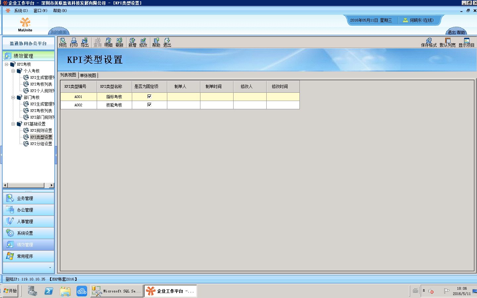Screen dimensions: 477x298
Task: Click the Add New (新增) toolbar icon
Action: [x=132, y=42]
